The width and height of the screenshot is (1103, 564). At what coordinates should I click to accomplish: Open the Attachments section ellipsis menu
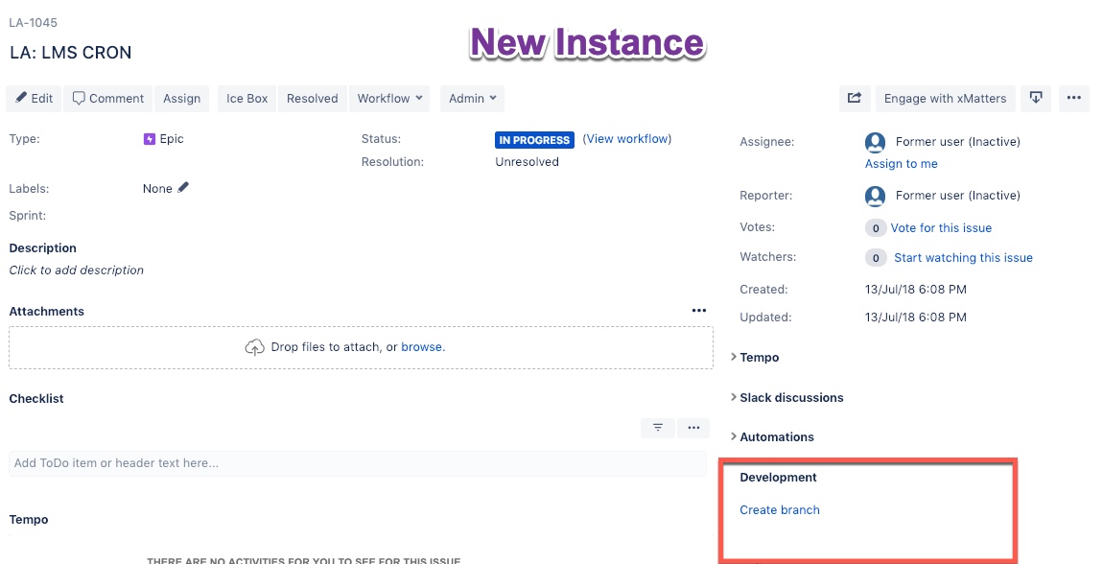coord(698,310)
